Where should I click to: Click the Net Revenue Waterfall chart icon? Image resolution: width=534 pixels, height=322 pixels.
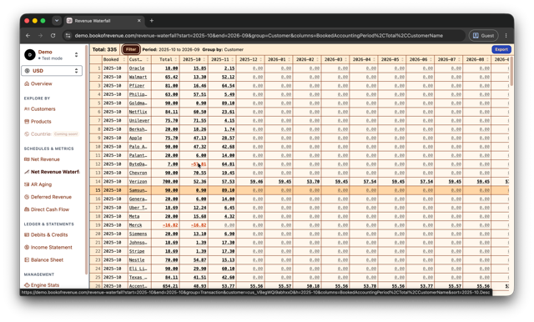(x=27, y=172)
